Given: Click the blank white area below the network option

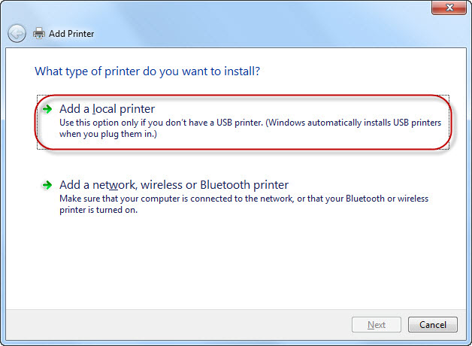Looking at the screenshot, I should (241, 263).
